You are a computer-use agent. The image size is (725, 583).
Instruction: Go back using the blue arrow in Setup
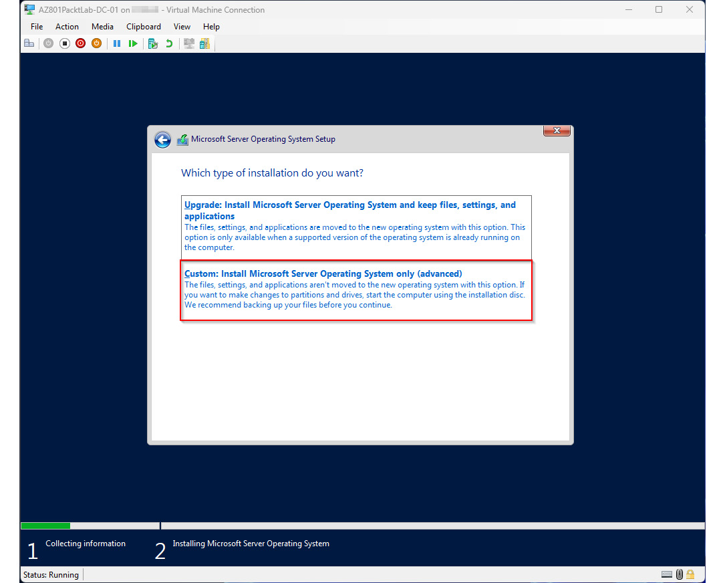[x=162, y=140]
